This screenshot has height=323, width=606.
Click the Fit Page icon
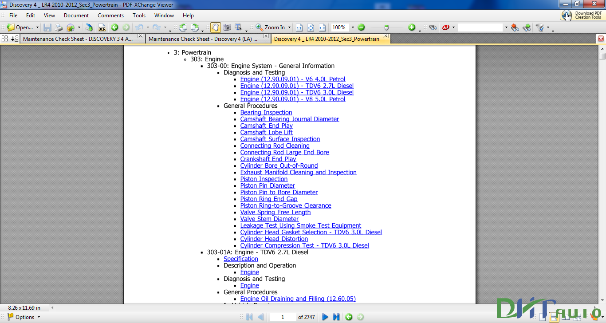tap(311, 28)
